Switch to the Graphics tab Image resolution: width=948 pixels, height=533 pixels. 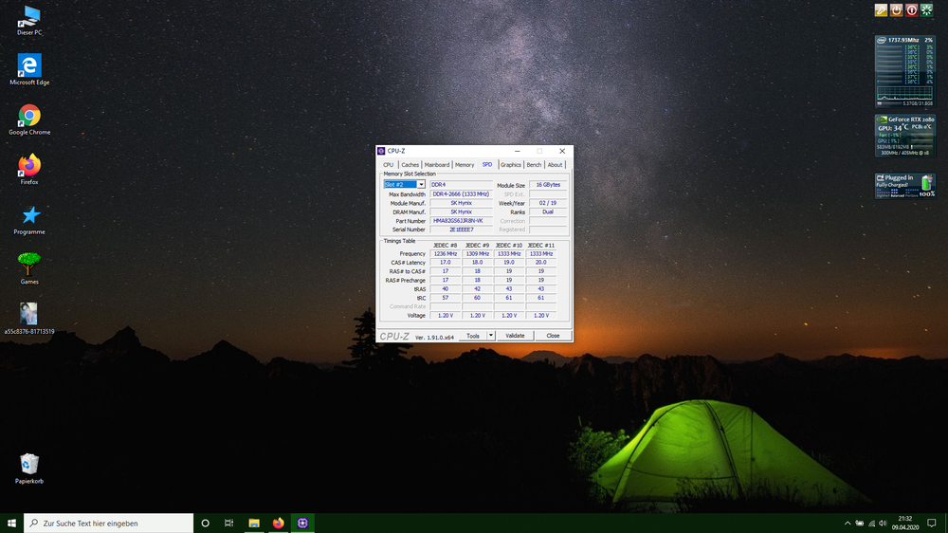pos(511,165)
